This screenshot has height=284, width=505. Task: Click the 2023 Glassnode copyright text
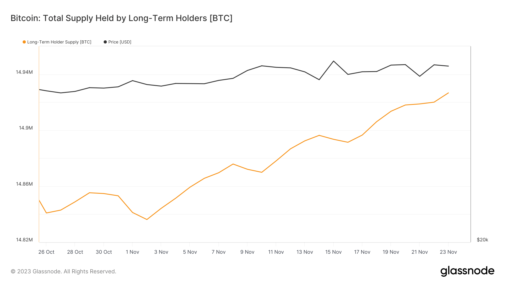tap(63, 271)
